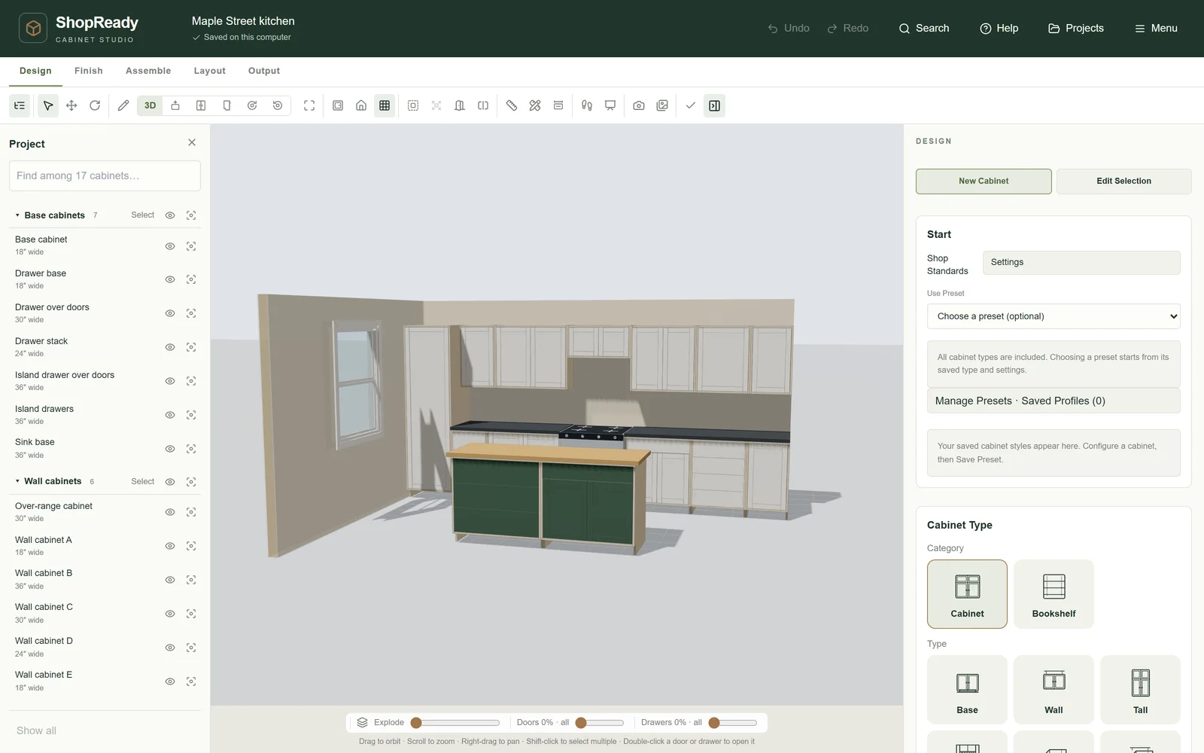The width and height of the screenshot is (1204, 753).
Task: Click the house icon in toolbar
Action: (361, 105)
